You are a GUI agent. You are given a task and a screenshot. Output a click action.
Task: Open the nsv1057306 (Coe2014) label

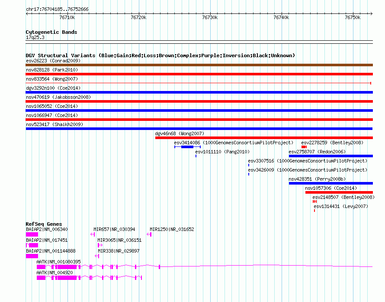click(331, 188)
